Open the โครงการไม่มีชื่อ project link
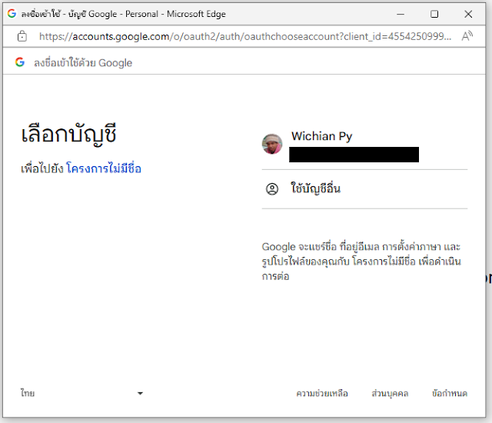The image size is (492, 423). (104, 168)
